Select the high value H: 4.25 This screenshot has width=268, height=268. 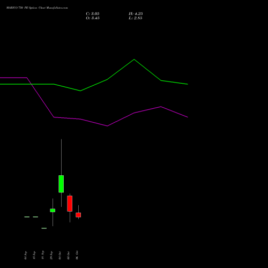[x=136, y=14]
